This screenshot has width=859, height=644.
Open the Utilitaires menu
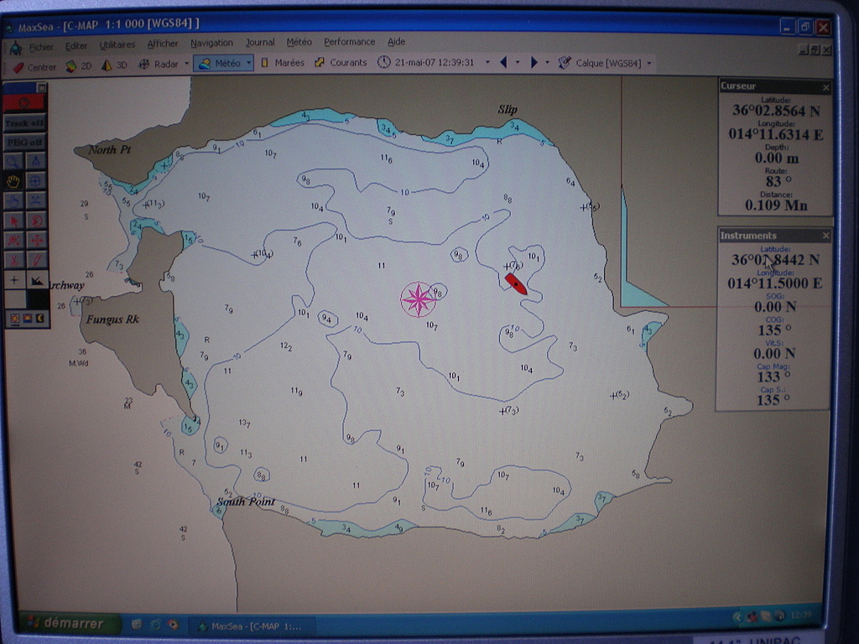click(117, 45)
